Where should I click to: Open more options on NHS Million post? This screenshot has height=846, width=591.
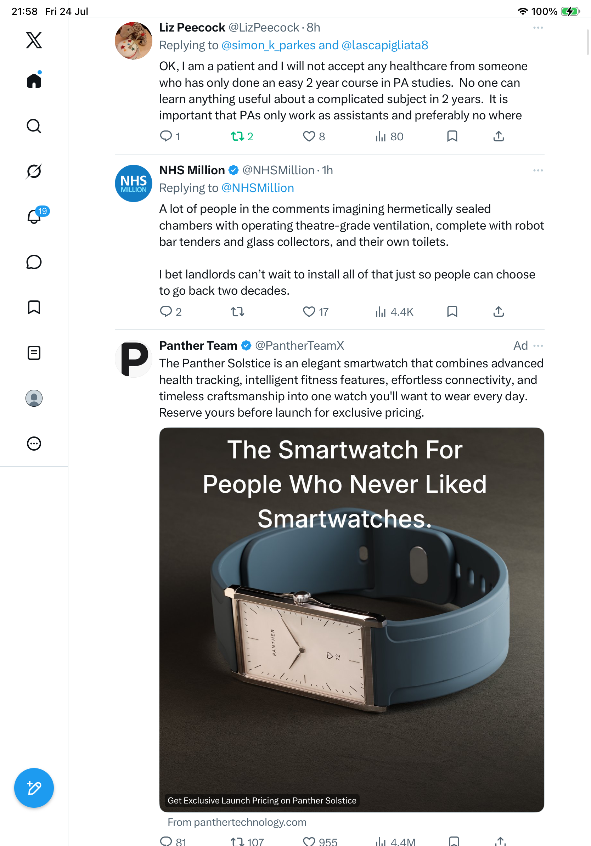538,170
